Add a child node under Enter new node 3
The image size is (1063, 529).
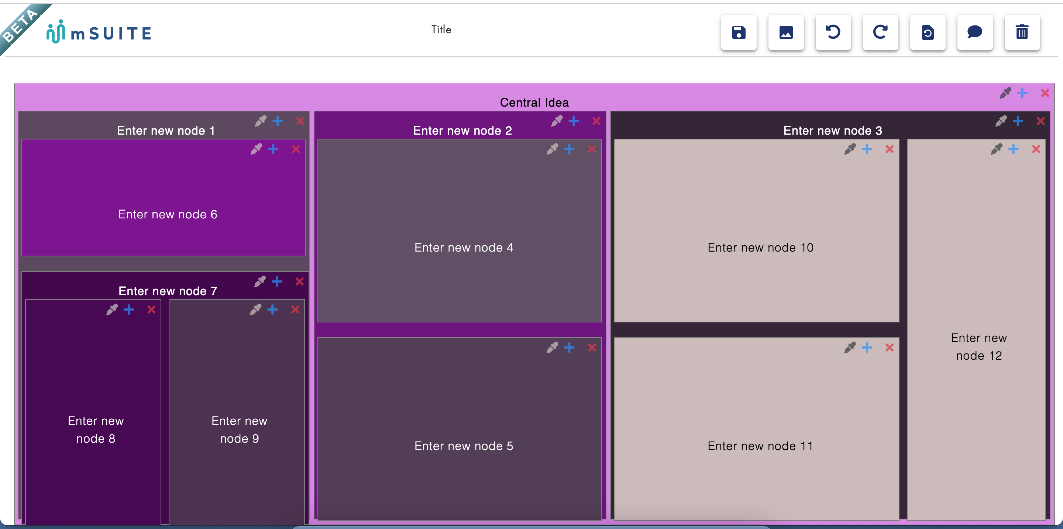pyautogui.click(x=1018, y=121)
